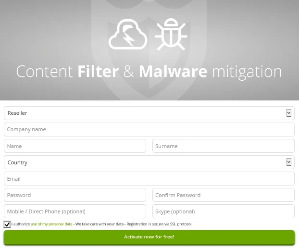Select the Surname text field
Viewport: 299px width, 248px height.
224,146
